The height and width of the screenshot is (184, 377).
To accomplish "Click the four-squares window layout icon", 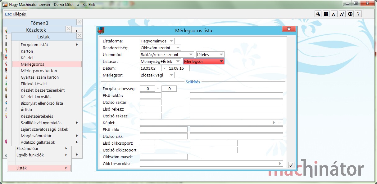I will [x=326, y=14].
